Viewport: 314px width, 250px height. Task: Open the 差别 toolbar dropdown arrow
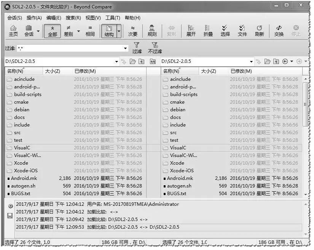tap(78, 31)
